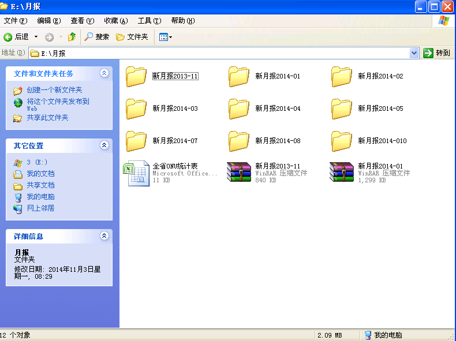Viewport: 456px width, 341px height.
Task: Click the 网上邻居 network icon in sidebar
Action: pyautogui.click(x=18, y=209)
